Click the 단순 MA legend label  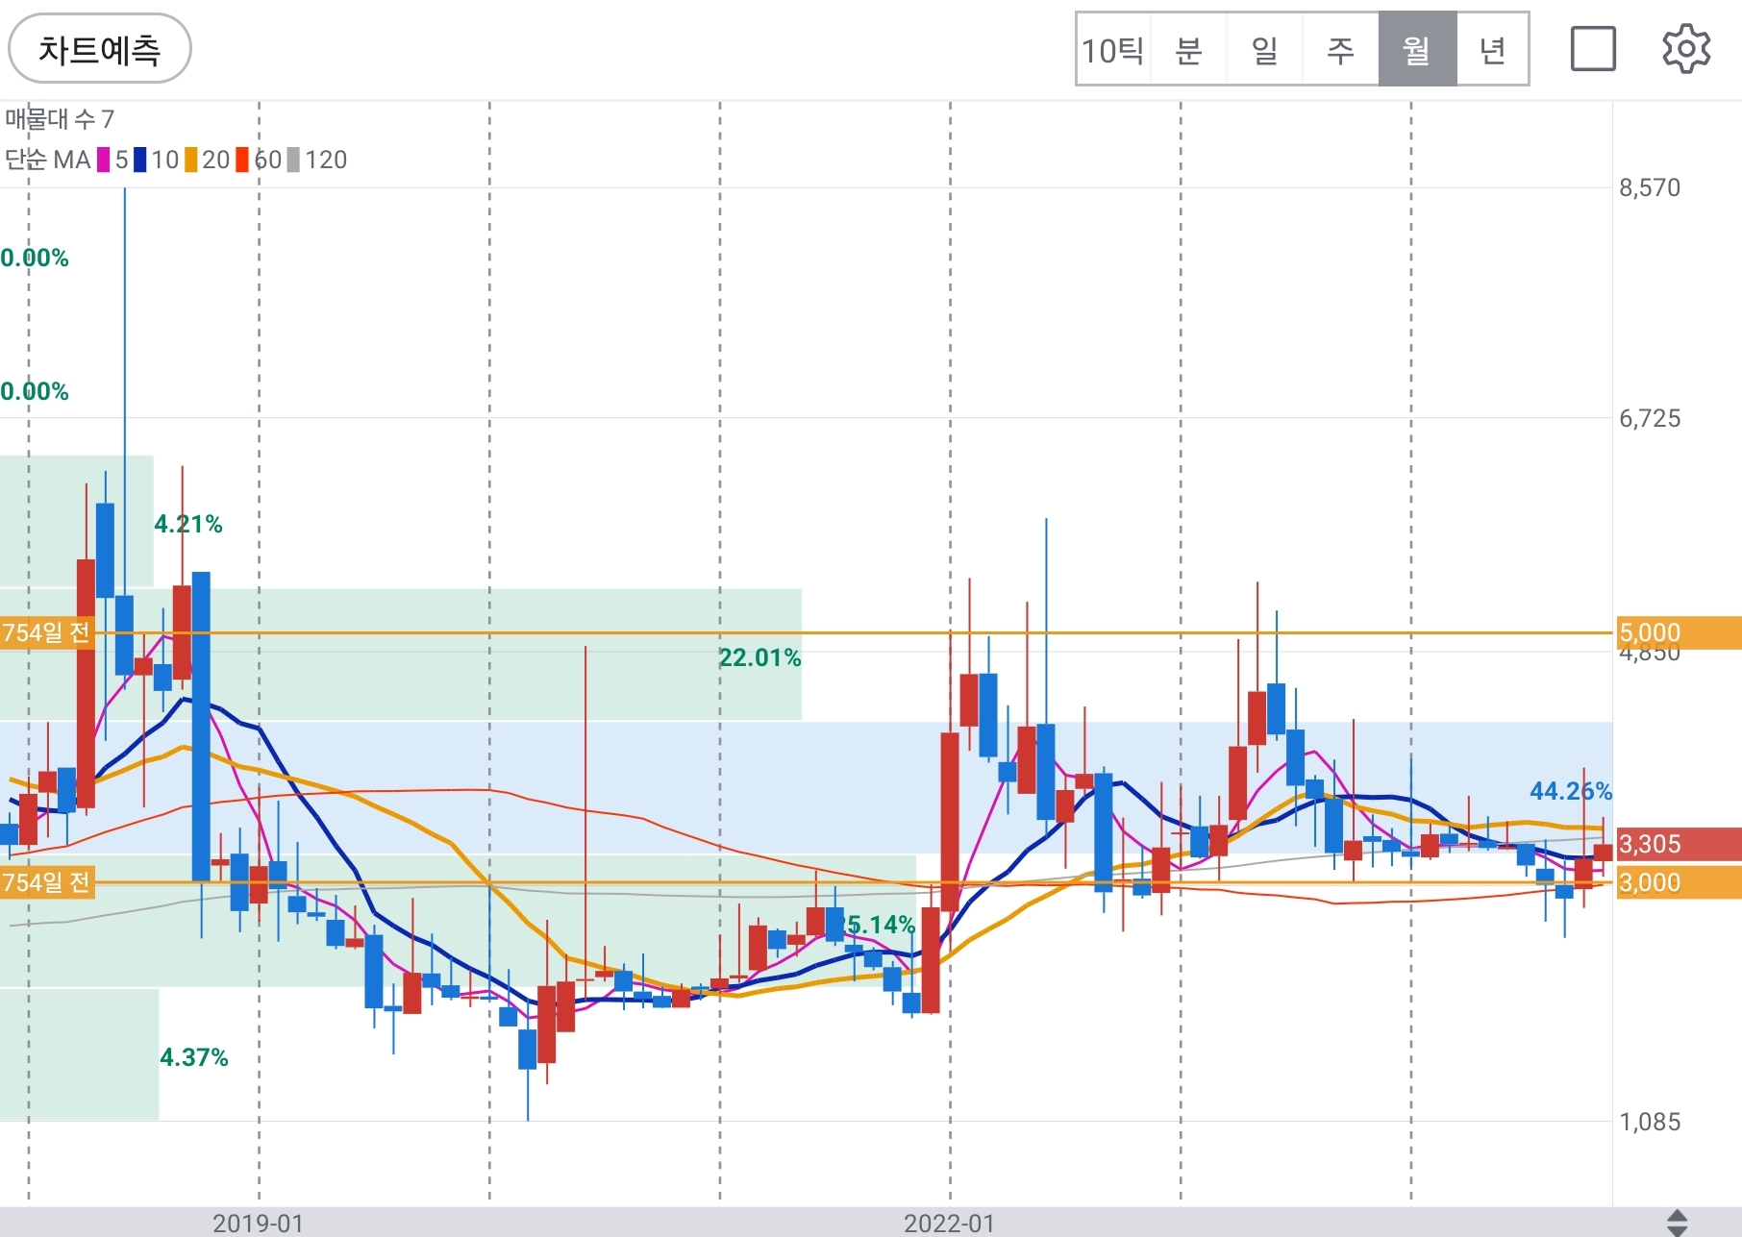[x=48, y=160]
